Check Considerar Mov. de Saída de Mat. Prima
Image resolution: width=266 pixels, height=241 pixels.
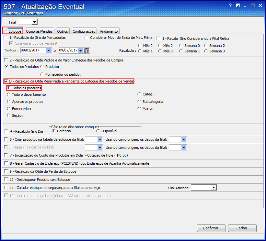(87, 38)
